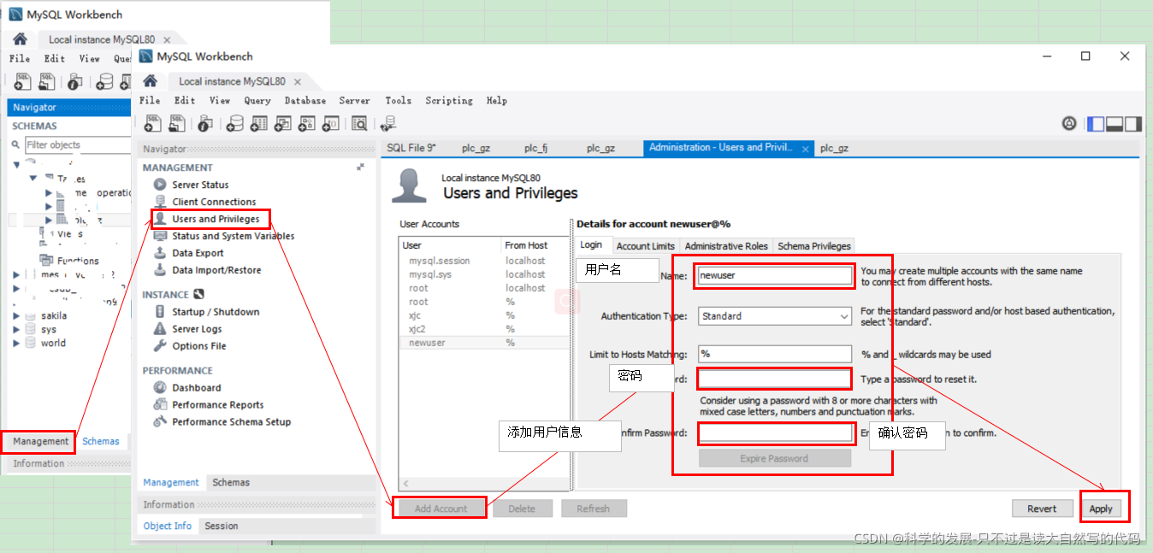
Task: Toggle the left sidebar panel visibility
Action: pos(1096,124)
